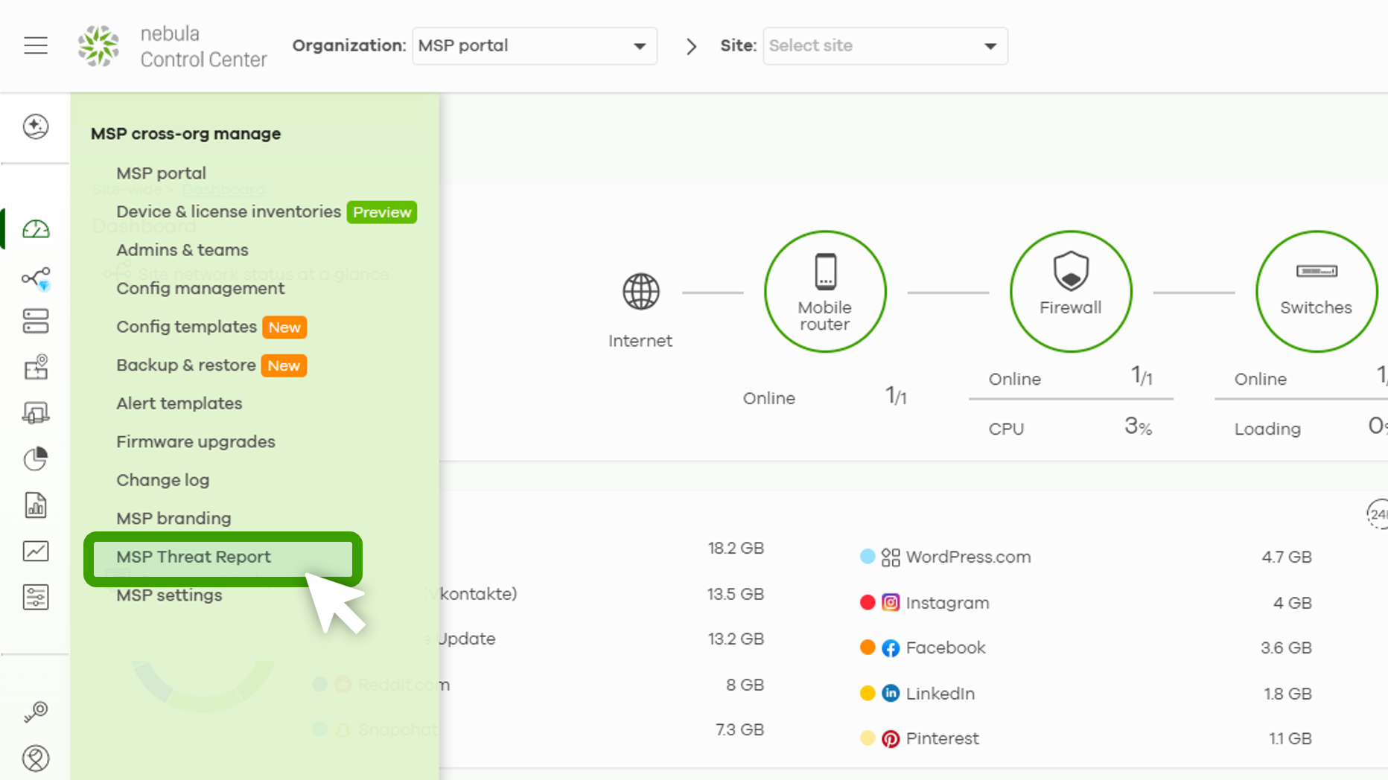
Task: Open MSP settings menu item
Action: 169,595
